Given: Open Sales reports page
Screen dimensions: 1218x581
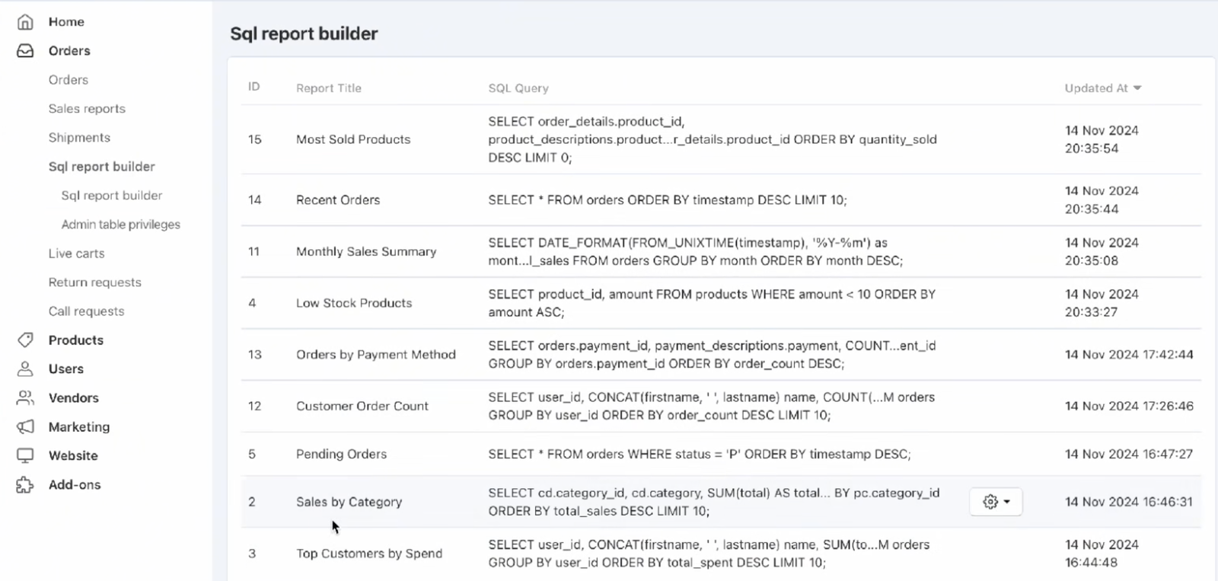Looking at the screenshot, I should (87, 109).
